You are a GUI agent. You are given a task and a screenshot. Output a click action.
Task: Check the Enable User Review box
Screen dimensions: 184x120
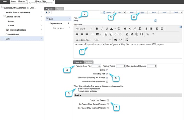(x=108, y=100)
